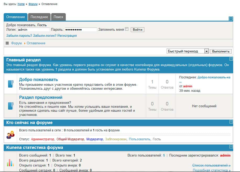Collapse the Kunena статистика форума section
The width and height of the screenshot is (240, 172).
click(x=231, y=147)
